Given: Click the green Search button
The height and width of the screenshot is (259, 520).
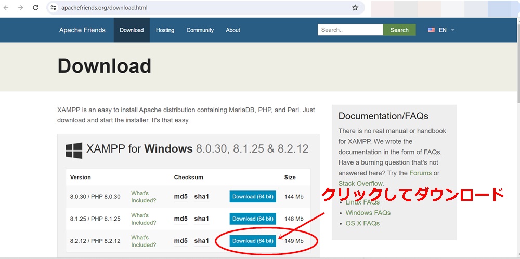Looking at the screenshot, I should tap(399, 30).
